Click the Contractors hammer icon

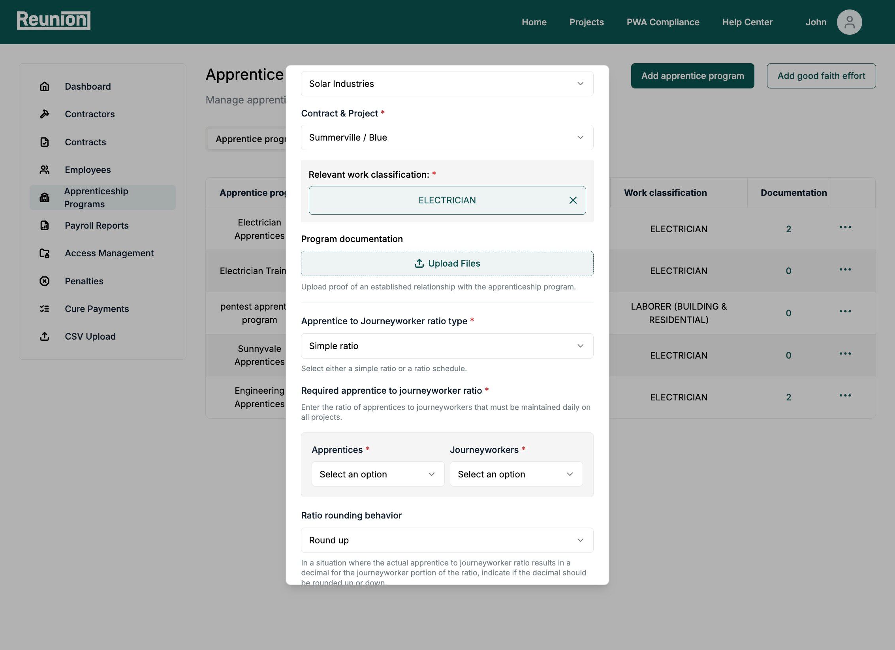coord(45,114)
